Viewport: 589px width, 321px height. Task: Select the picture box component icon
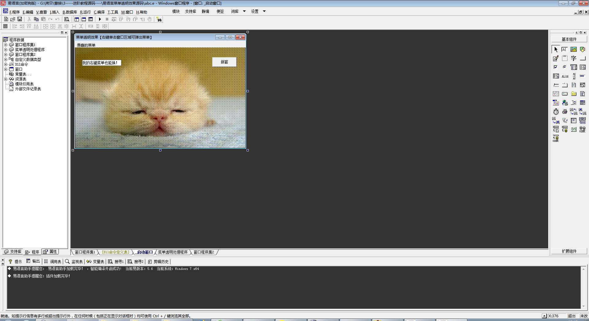click(x=573, y=49)
